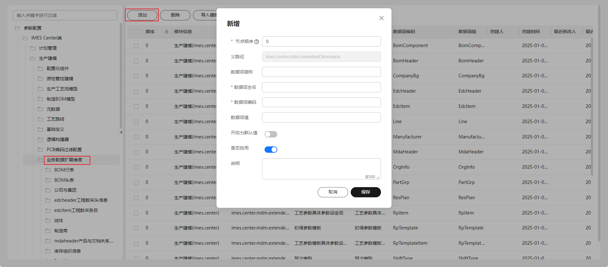Collapse the iMES Center端 tree node

tap(25, 38)
